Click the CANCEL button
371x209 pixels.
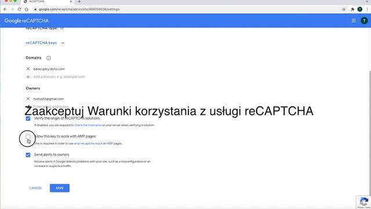[x=35, y=188]
